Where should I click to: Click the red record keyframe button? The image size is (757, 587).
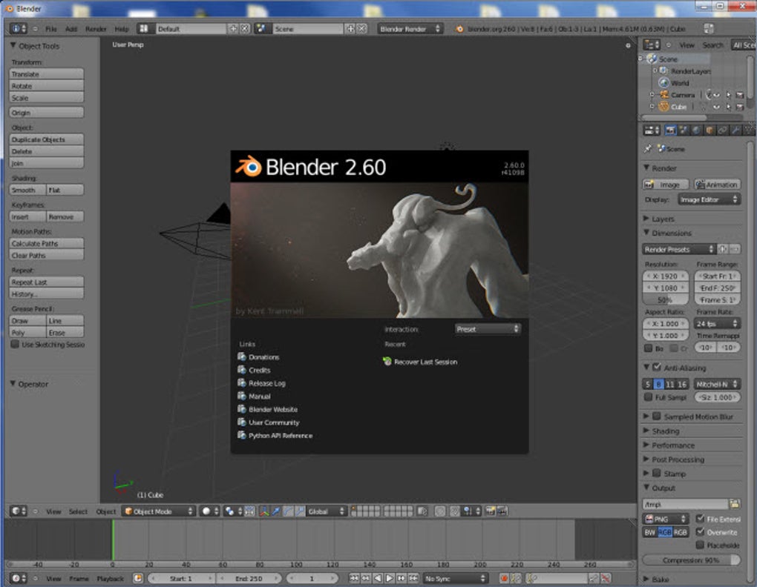click(505, 578)
